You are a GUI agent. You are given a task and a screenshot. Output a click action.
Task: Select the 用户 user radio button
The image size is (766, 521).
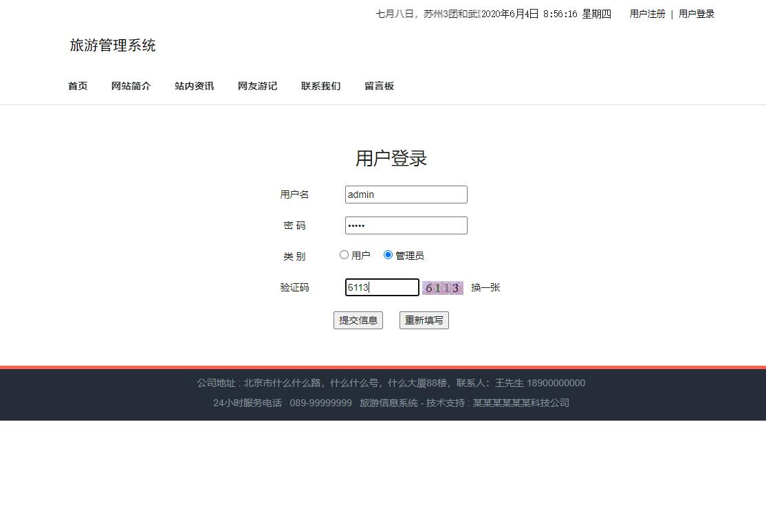click(x=344, y=254)
